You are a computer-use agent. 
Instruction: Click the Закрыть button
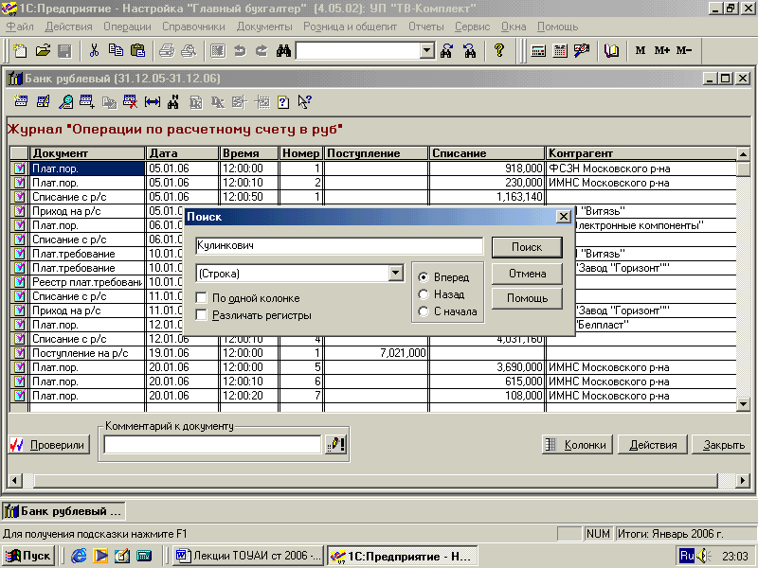pos(723,445)
